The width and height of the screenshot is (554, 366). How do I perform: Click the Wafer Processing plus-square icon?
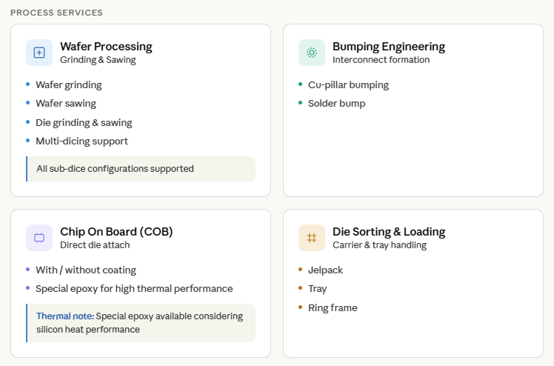click(x=39, y=53)
